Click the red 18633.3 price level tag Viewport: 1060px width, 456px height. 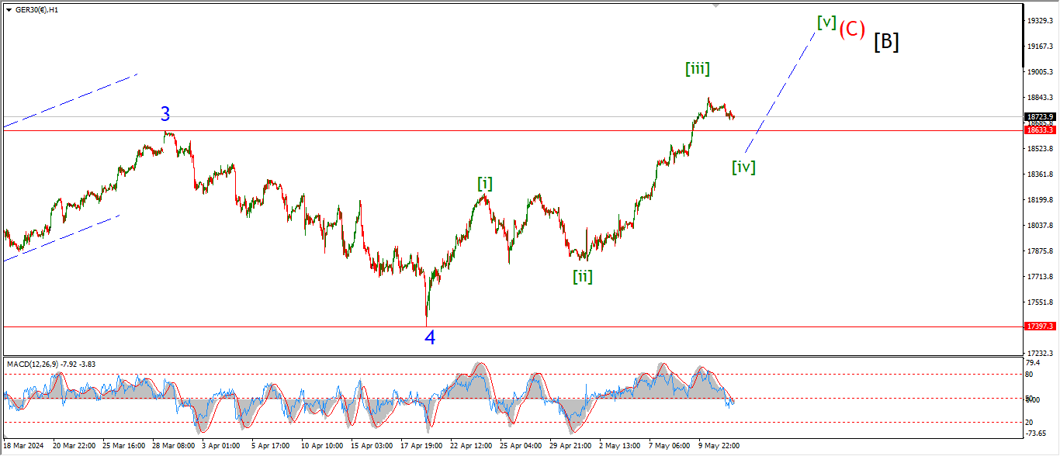pyautogui.click(x=1039, y=130)
